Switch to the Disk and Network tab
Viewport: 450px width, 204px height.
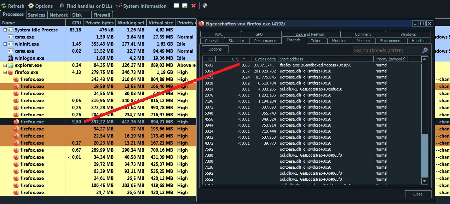click(310, 34)
